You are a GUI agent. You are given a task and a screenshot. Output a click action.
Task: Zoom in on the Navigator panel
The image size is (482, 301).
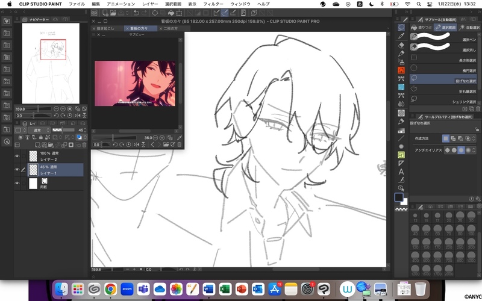click(63, 109)
